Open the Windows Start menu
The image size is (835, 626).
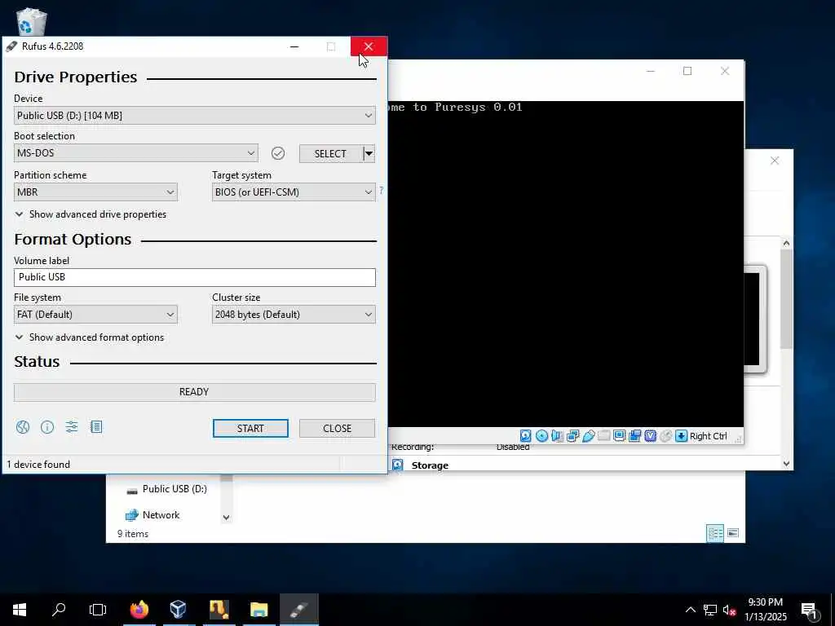tap(20, 610)
